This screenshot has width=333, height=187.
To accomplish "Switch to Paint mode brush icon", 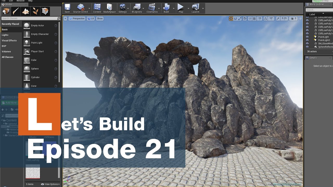I will click(x=16, y=11).
